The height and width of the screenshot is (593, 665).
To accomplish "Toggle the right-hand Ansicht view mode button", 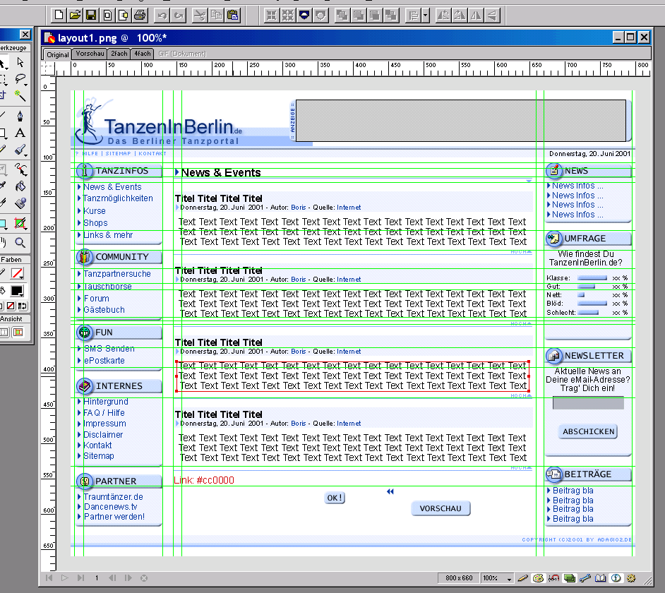I will pos(18,332).
